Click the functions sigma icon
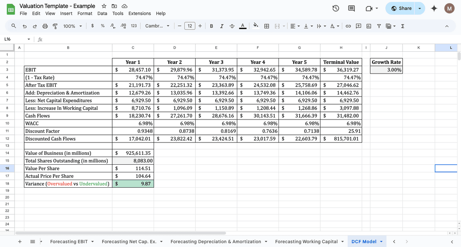This screenshot has width=461, height=247. tap(402, 26)
